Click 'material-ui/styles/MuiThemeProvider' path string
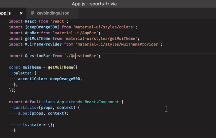The height and width of the screenshot is (138, 216). click(x=118, y=44)
